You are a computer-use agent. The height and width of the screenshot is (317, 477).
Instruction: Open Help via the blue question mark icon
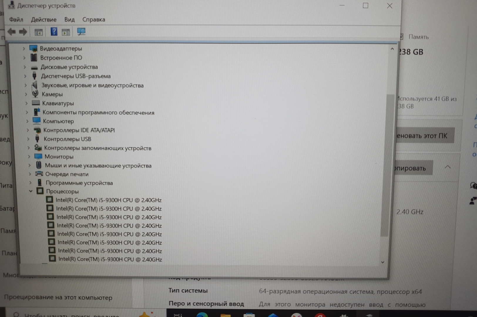click(x=54, y=31)
